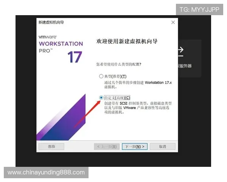Image resolution: width=227 pixels, height=182 pixels.
Task: Click the disabled 上一步(B) button
Action: (107, 147)
